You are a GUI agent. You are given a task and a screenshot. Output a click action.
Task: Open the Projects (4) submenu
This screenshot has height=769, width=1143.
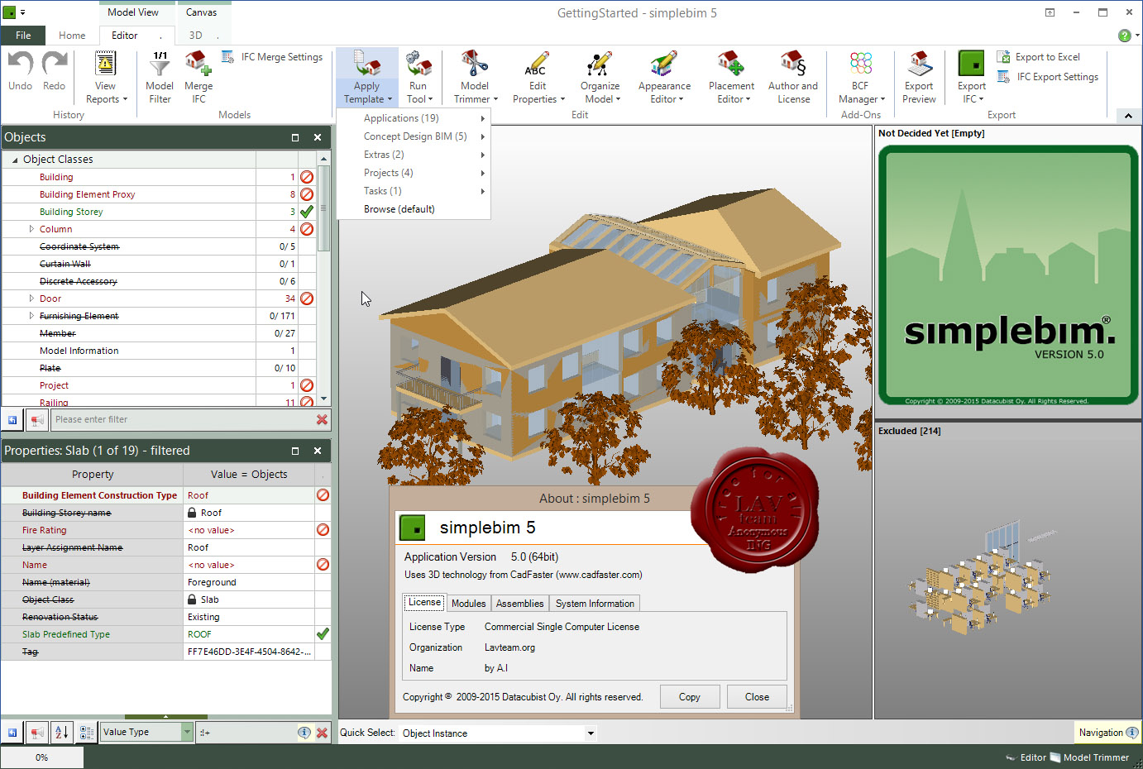click(414, 173)
